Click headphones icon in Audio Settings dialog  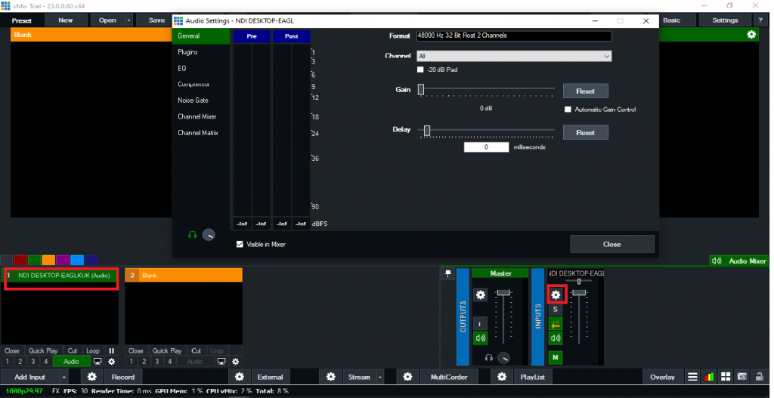[193, 235]
